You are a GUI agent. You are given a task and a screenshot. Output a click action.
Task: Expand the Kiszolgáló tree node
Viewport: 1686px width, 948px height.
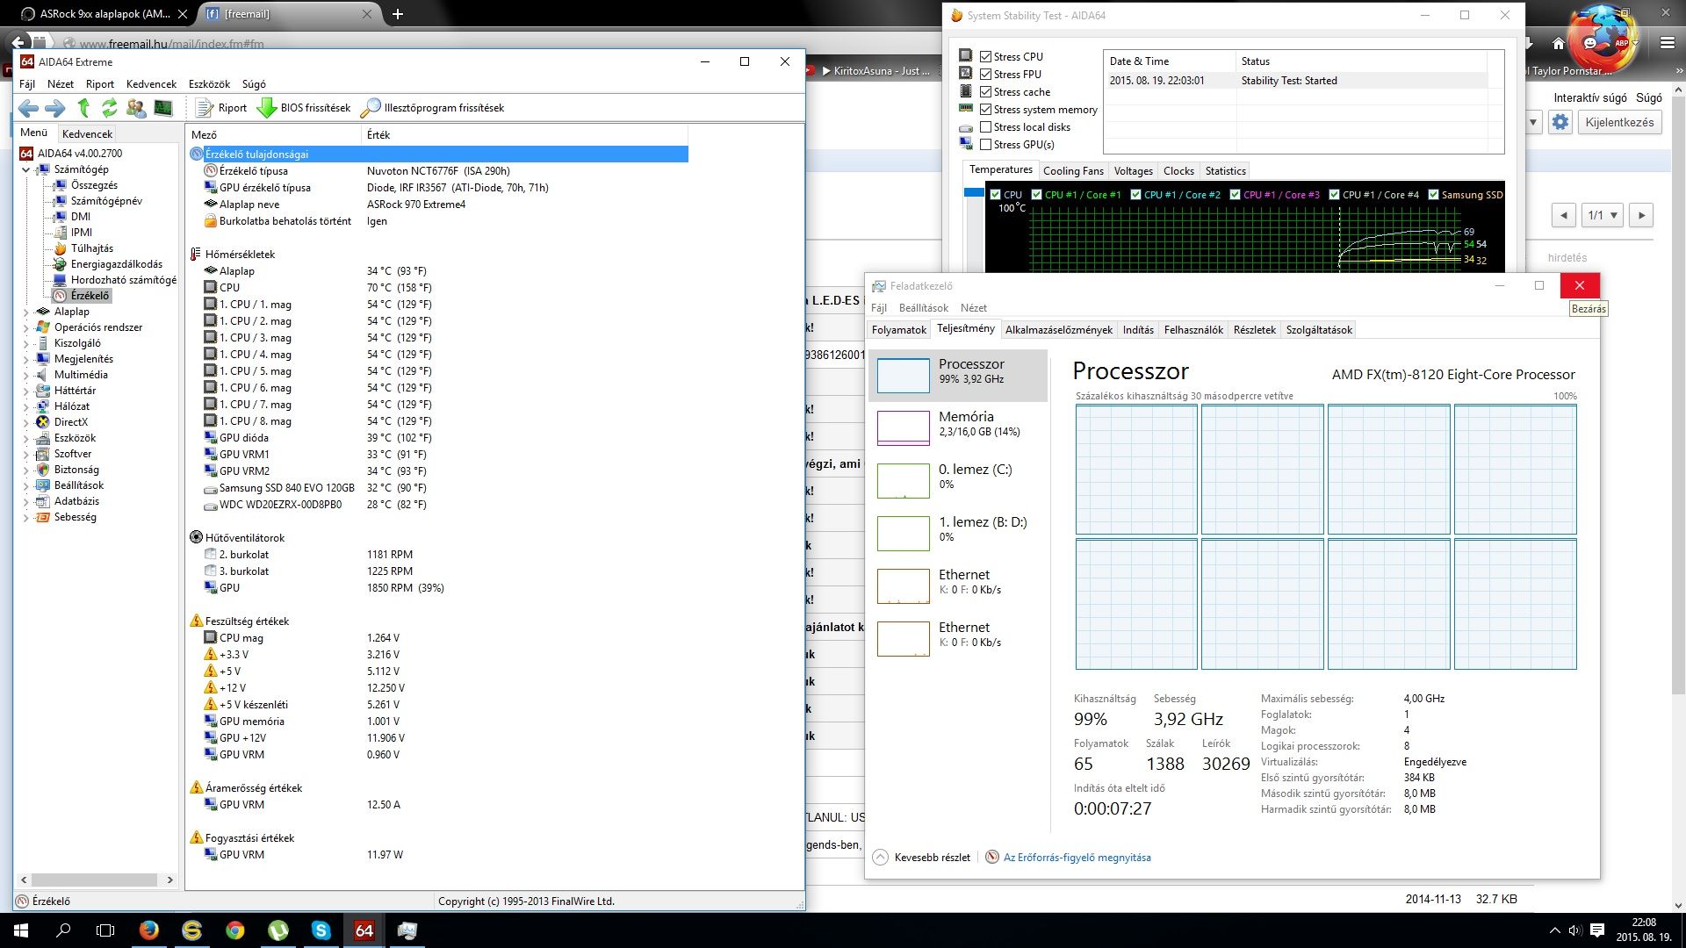point(26,343)
